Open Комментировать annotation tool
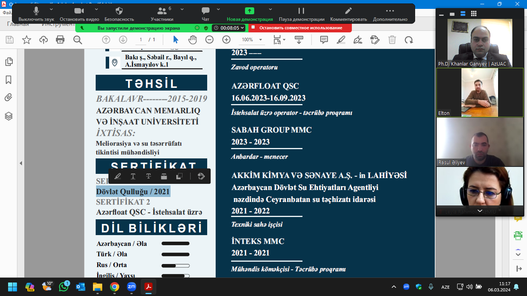Viewport: 527px width, 296px height. (348, 14)
